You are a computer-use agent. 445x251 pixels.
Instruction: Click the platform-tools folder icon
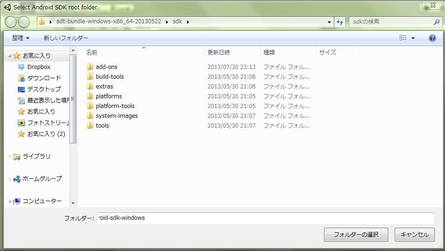90,106
